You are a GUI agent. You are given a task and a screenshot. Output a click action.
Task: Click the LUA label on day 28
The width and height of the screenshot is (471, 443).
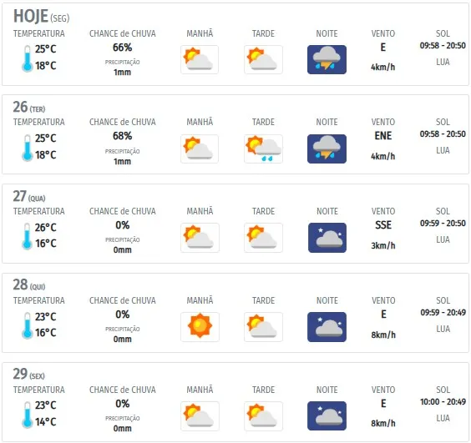pyautogui.click(x=443, y=329)
